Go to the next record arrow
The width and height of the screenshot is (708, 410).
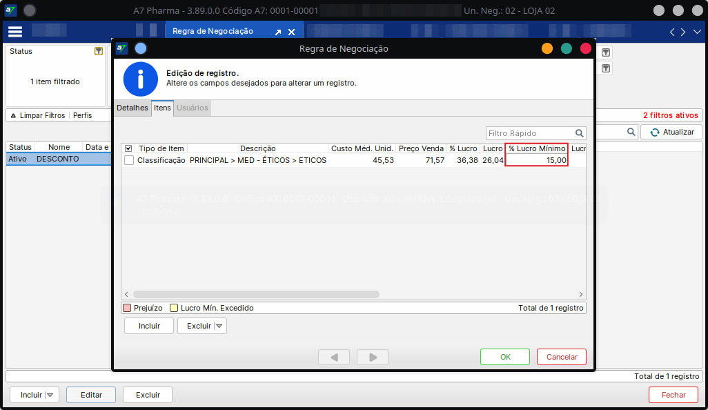tap(373, 357)
